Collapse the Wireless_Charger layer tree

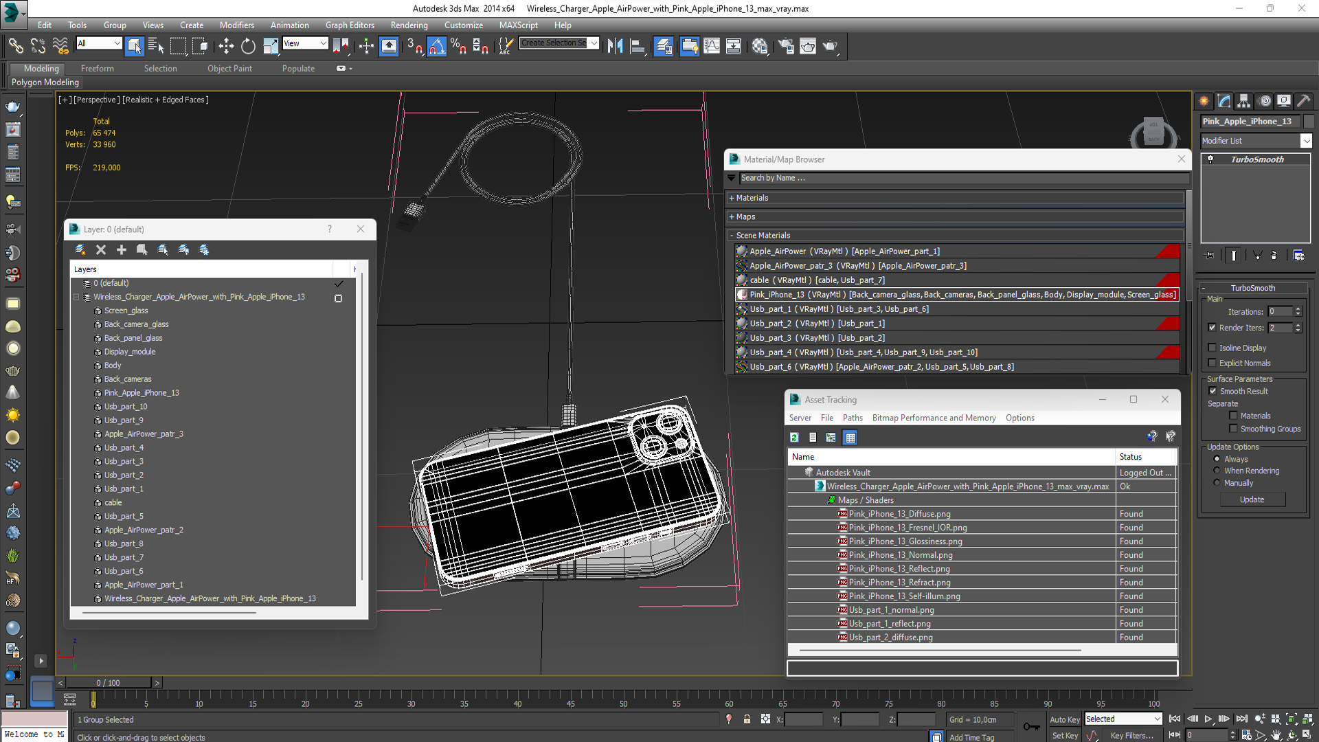tap(76, 297)
